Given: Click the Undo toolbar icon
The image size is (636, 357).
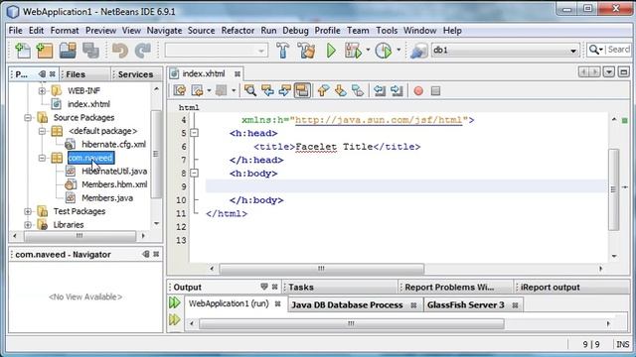Looking at the screenshot, I should (x=120, y=51).
